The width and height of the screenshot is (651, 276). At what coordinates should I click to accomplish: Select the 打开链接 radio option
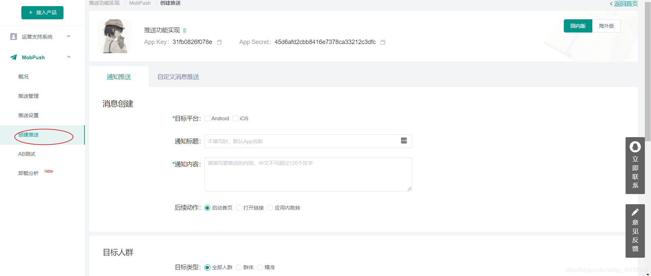pos(239,208)
